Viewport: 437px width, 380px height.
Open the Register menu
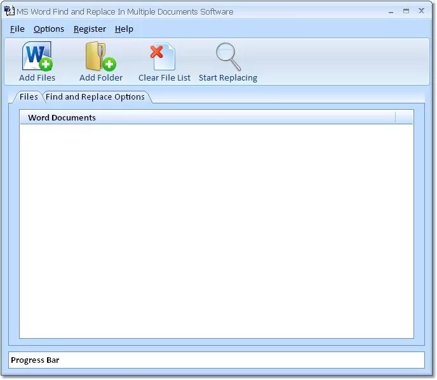pyautogui.click(x=90, y=29)
